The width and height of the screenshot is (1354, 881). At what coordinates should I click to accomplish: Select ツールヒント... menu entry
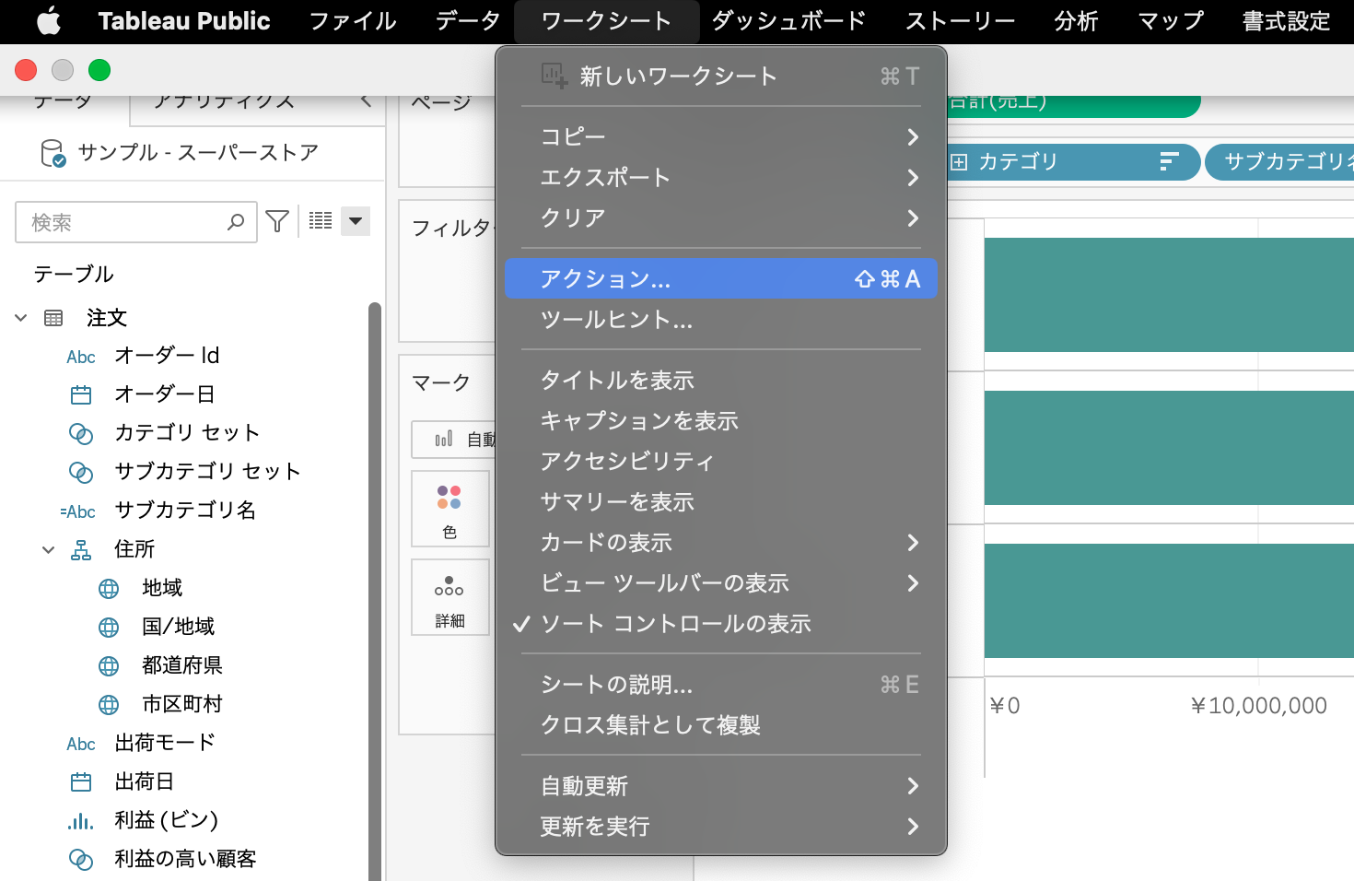721,319
